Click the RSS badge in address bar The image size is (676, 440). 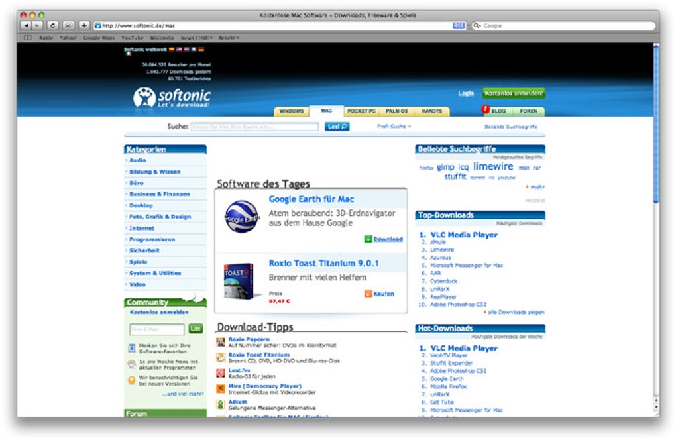pos(458,26)
